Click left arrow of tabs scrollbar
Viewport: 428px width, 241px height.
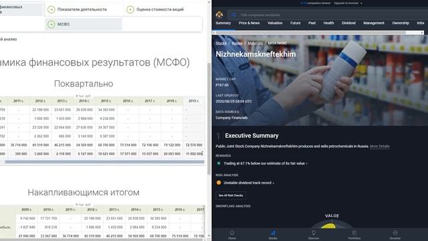pos(214,33)
